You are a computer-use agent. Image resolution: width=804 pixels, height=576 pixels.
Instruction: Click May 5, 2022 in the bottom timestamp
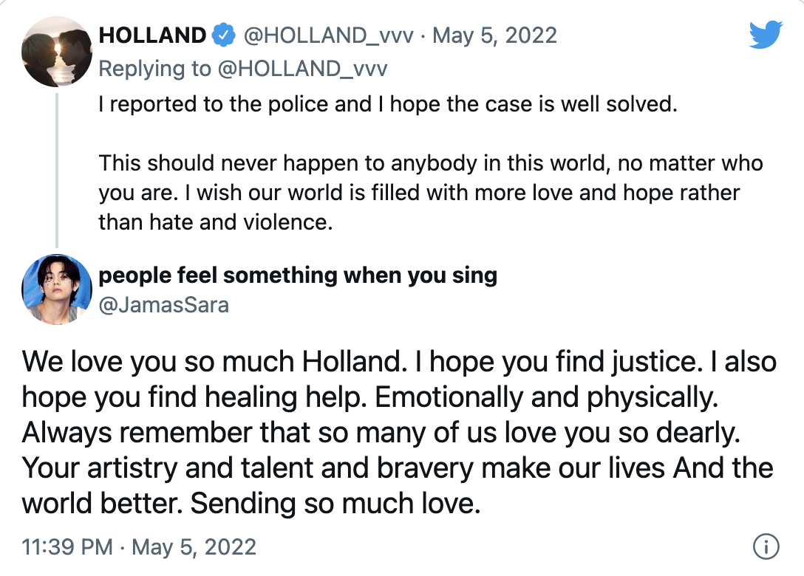[194, 546]
